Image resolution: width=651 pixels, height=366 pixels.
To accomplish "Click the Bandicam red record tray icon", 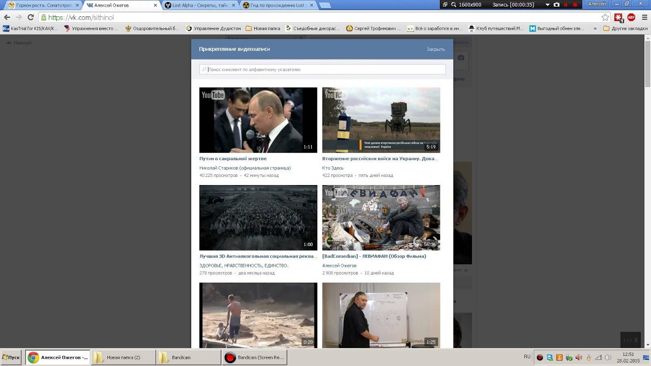I will (x=540, y=358).
